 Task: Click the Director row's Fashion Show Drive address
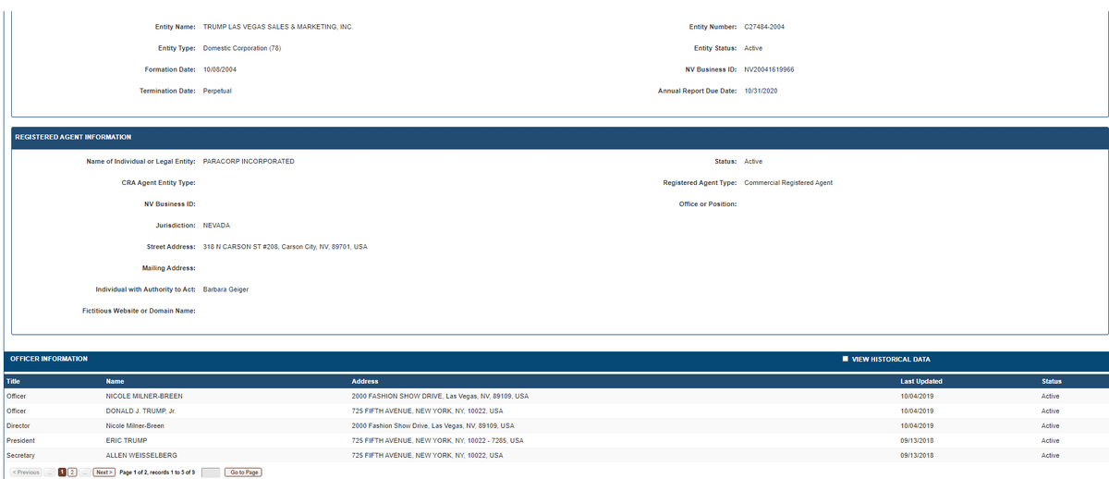pyautogui.click(x=433, y=425)
